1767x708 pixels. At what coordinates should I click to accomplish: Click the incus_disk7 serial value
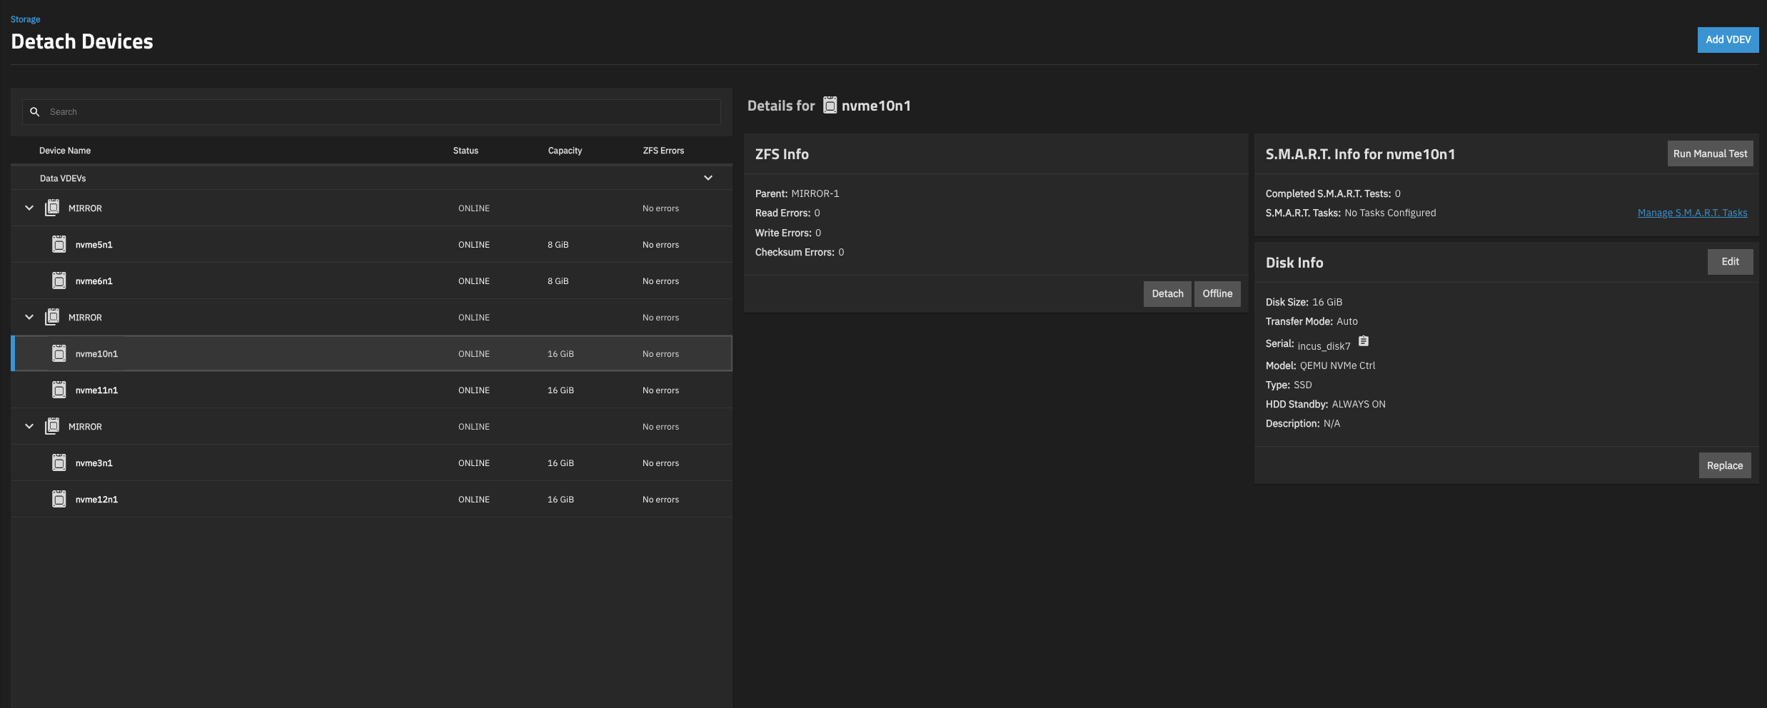(x=1324, y=346)
